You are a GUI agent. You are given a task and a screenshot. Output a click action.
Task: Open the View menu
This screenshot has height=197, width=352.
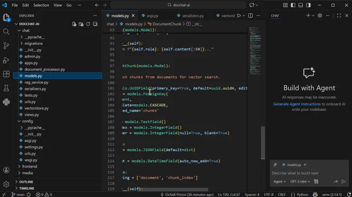click(x=57, y=5)
